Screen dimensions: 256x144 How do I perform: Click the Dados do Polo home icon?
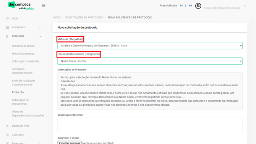(x=7, y=126)
